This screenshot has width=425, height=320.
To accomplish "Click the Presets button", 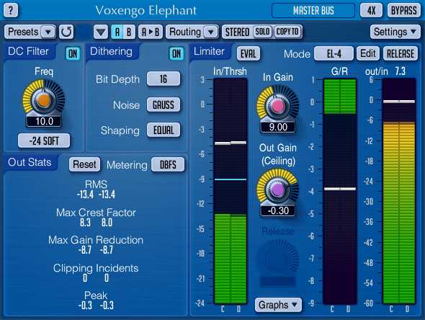I will pos(23,32).
